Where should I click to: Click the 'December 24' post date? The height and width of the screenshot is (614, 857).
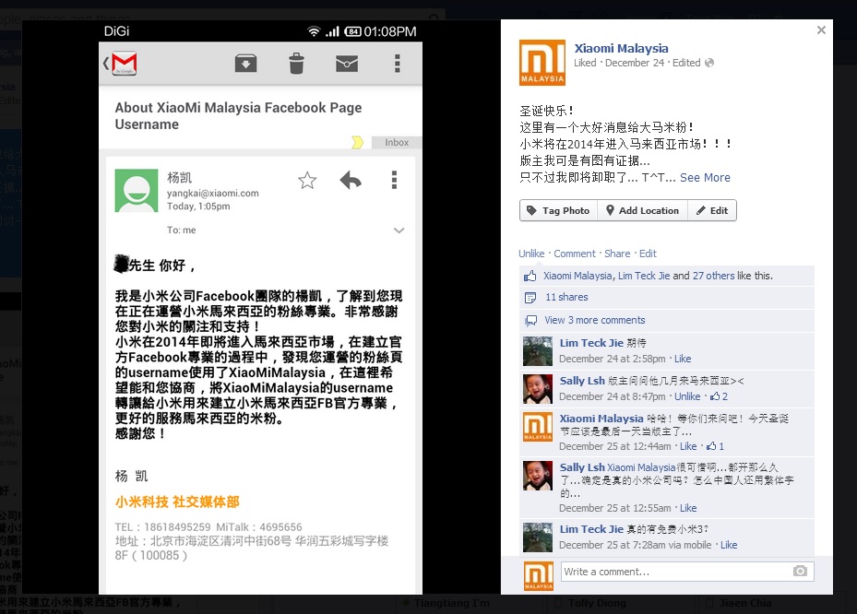coord(635,63)
